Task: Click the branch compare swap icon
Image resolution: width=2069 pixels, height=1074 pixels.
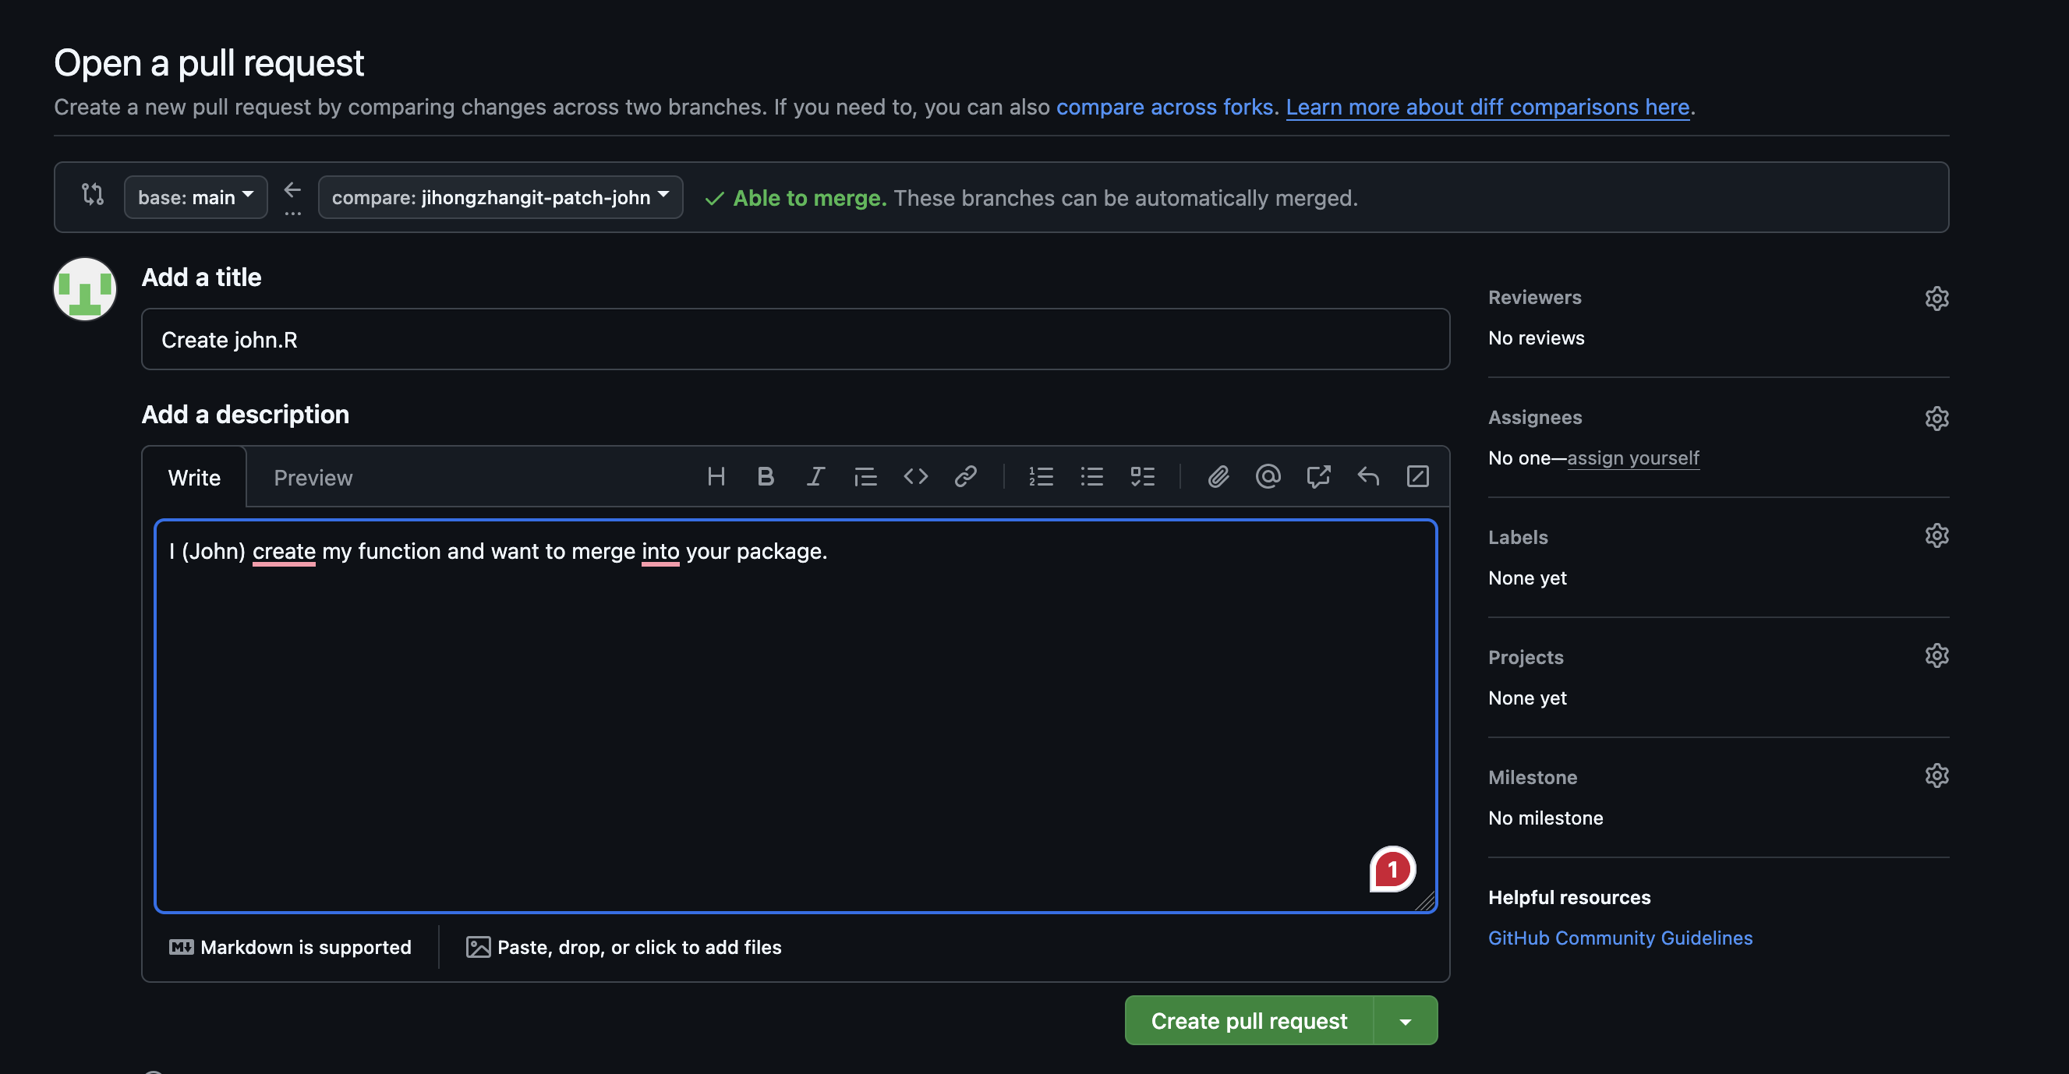Action: point(92,194)
